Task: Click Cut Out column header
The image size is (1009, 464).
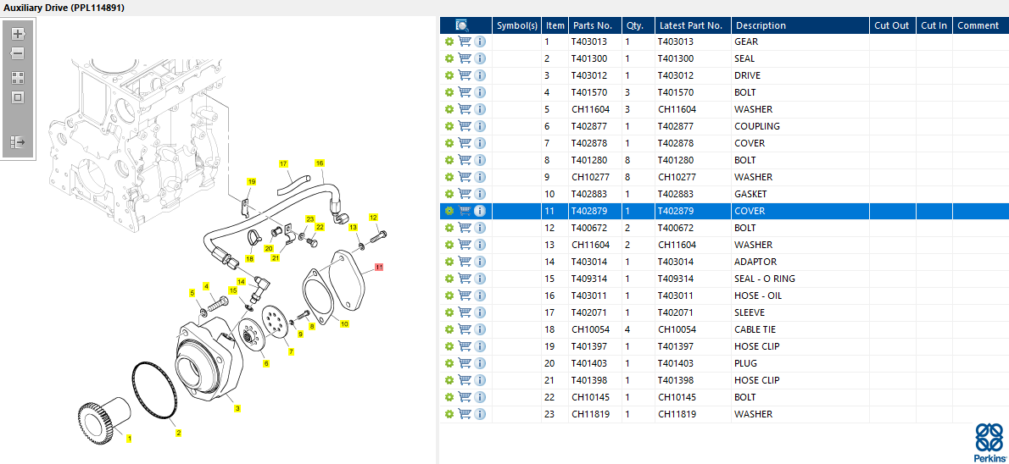Action: tap(892, 25)
